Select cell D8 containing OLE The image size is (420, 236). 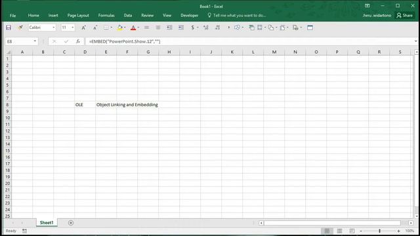(x=85, y=105)
